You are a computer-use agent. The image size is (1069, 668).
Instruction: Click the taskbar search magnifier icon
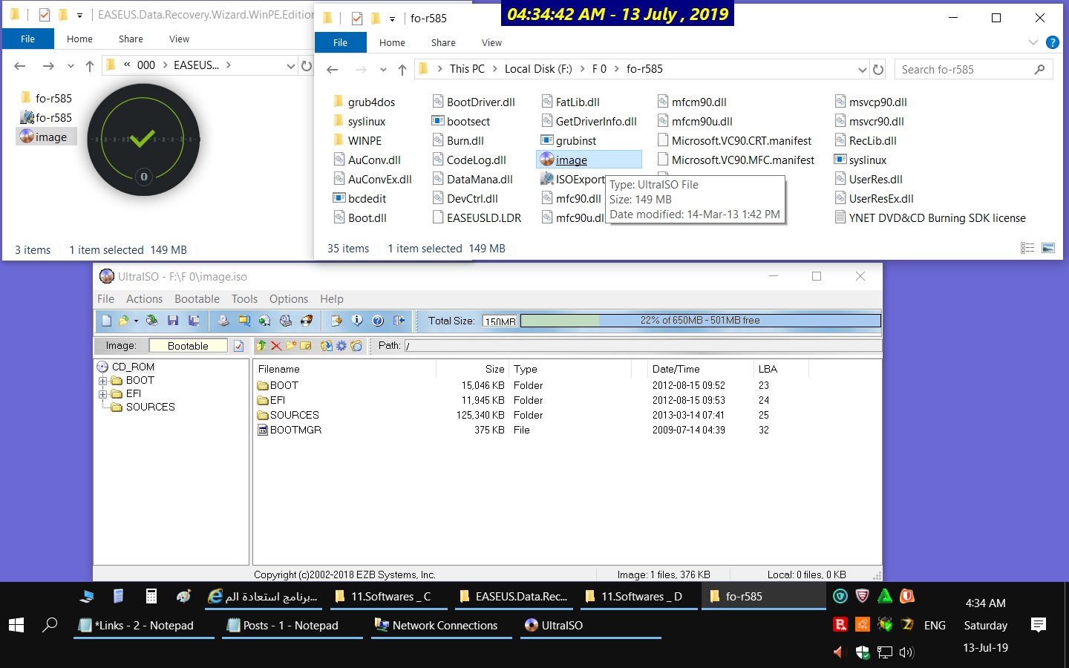tap(50, 625)
